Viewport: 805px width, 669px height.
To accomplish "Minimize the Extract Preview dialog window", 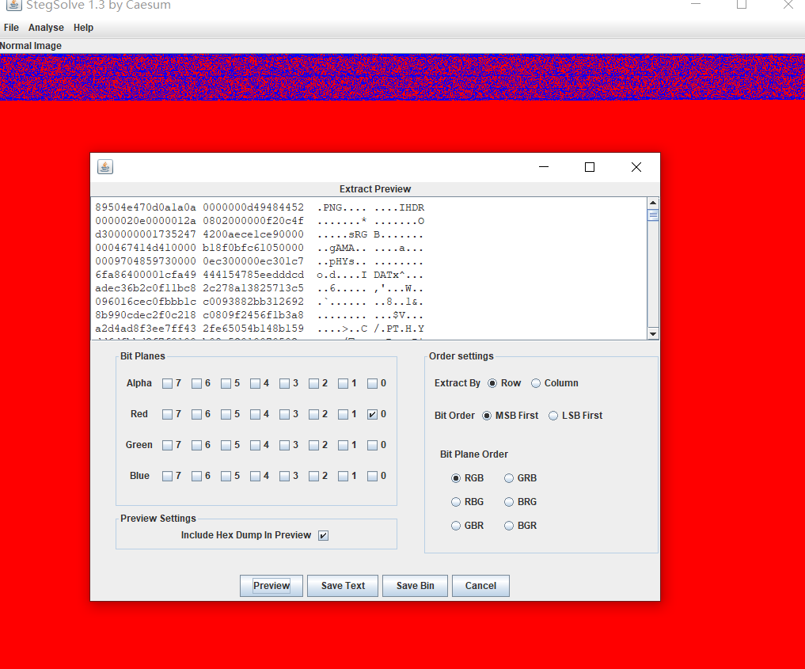I will 544,167.
